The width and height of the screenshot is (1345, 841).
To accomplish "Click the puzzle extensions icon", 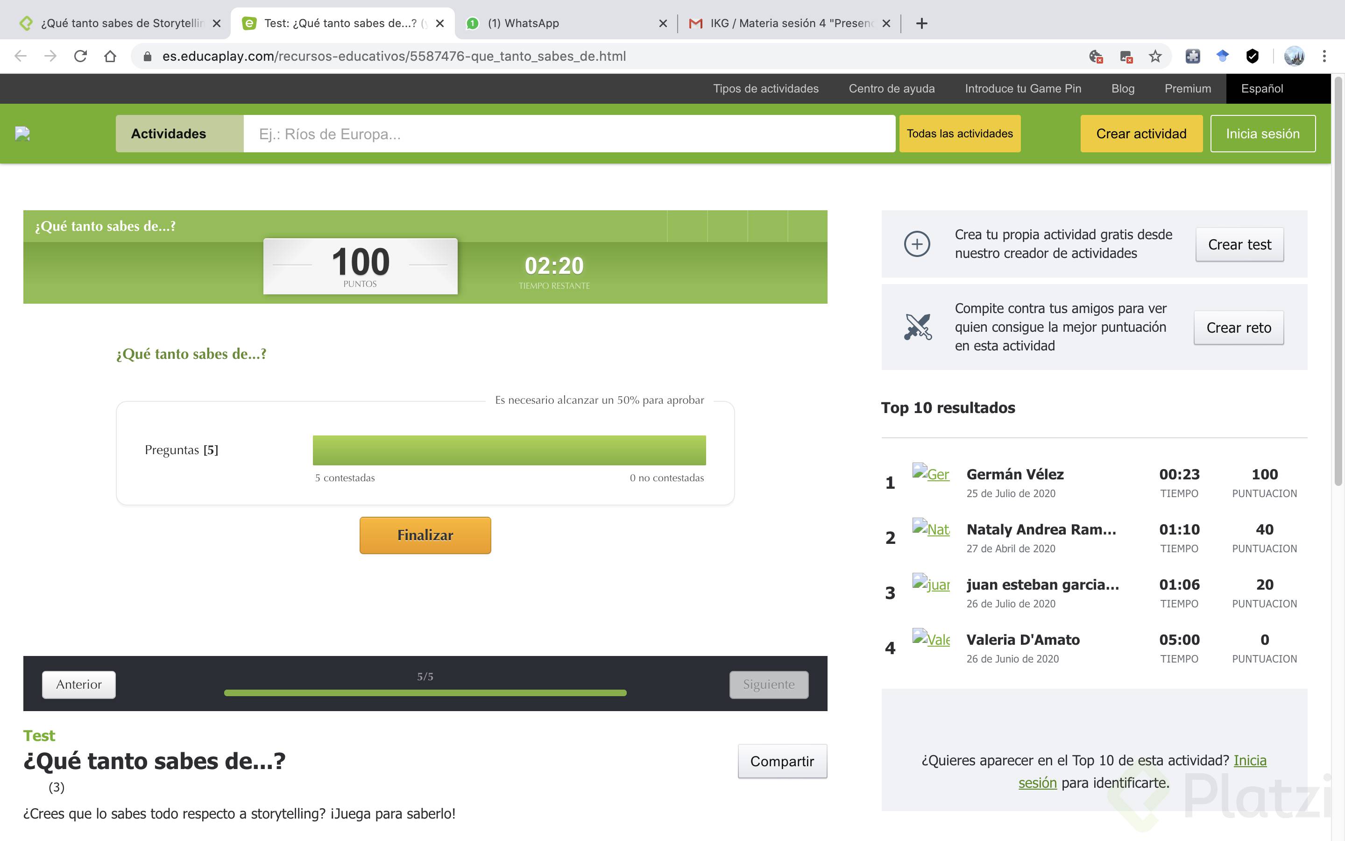I will point(1193,56).
